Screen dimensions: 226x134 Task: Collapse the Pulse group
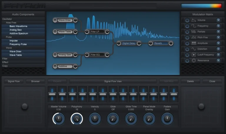click(x=23, y=37)
